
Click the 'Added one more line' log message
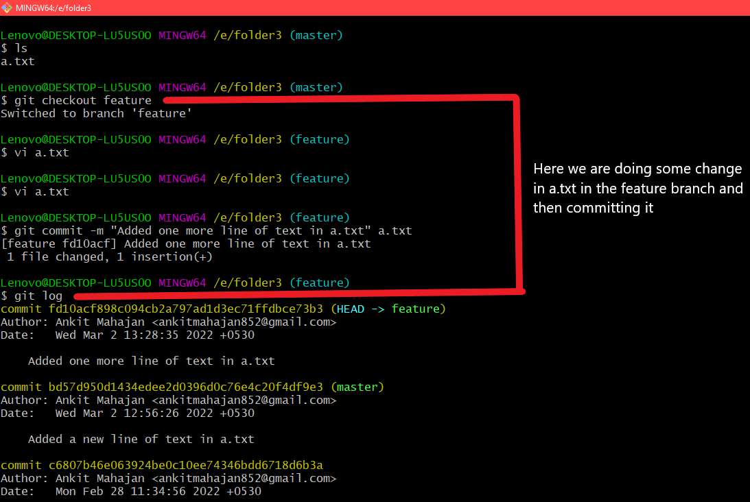tap(151, 361)
